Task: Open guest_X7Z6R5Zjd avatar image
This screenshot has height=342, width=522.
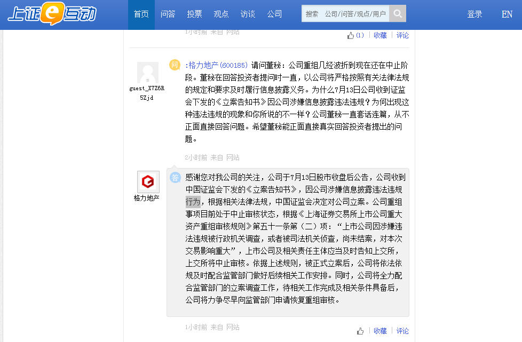Action: click(148, 73)
